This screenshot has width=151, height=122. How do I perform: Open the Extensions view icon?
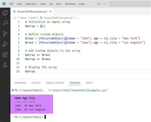pos(5,54)
